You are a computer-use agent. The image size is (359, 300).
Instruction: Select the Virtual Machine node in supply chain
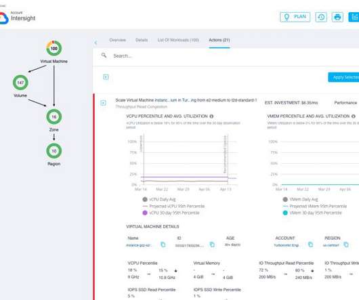pos(54,48)
